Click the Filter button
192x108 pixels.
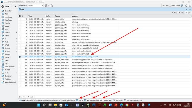click(181, 13)
